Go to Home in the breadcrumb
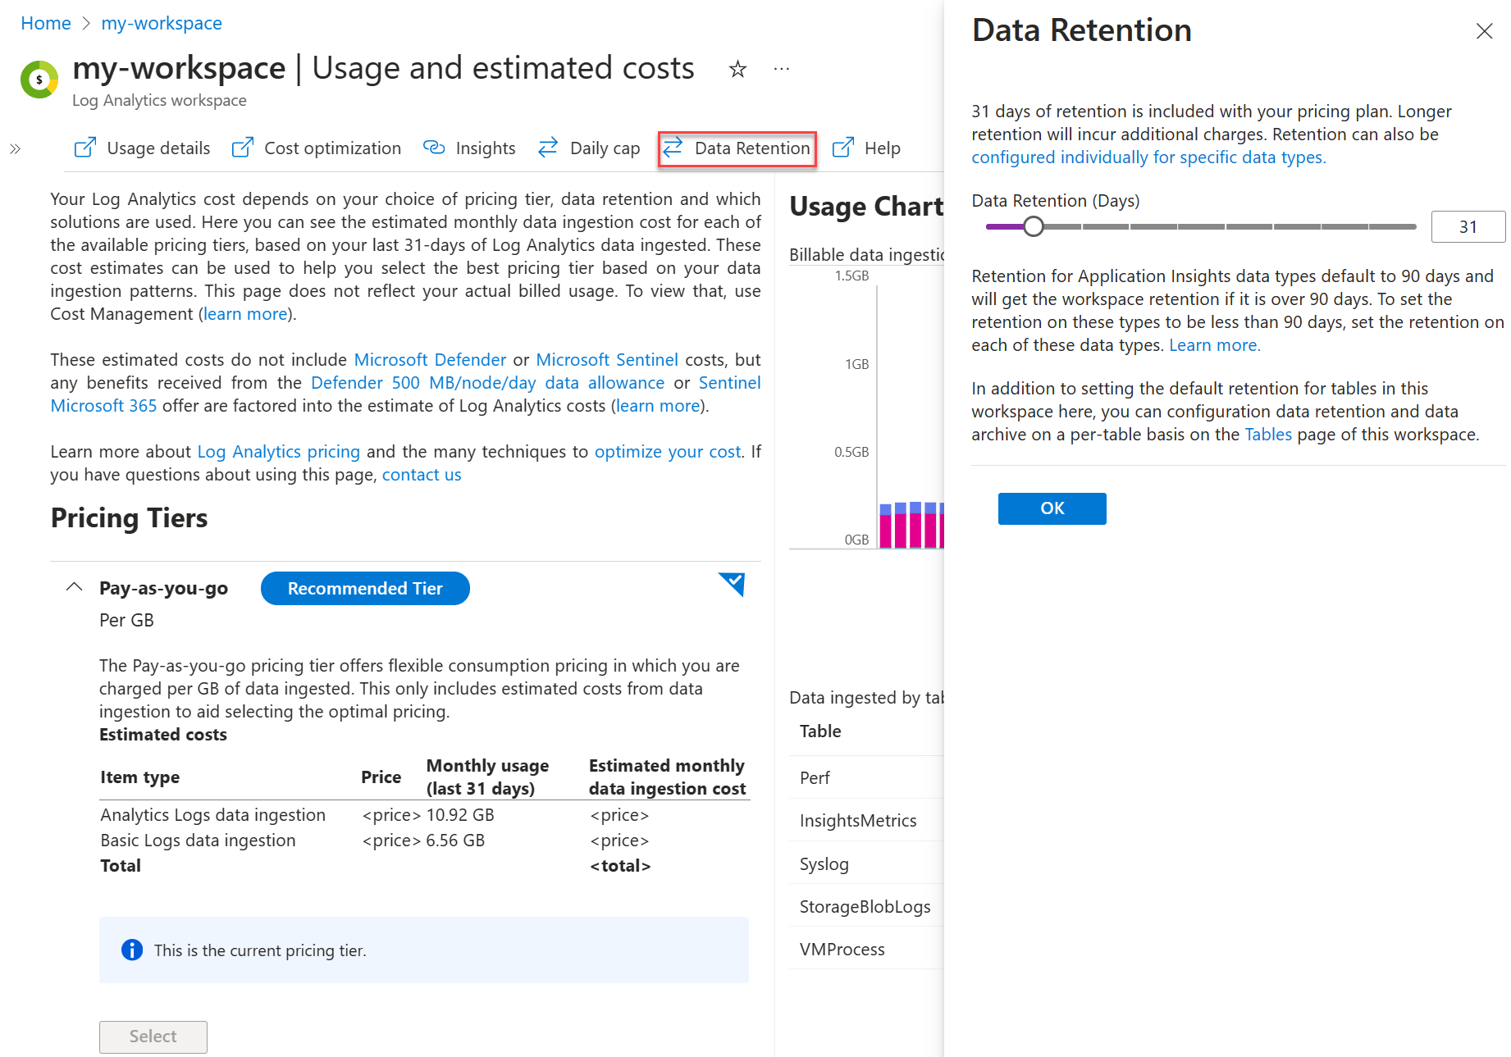Image resolution: width=1511 pixels, height=1057 pixels. click(x=46, y=23)
